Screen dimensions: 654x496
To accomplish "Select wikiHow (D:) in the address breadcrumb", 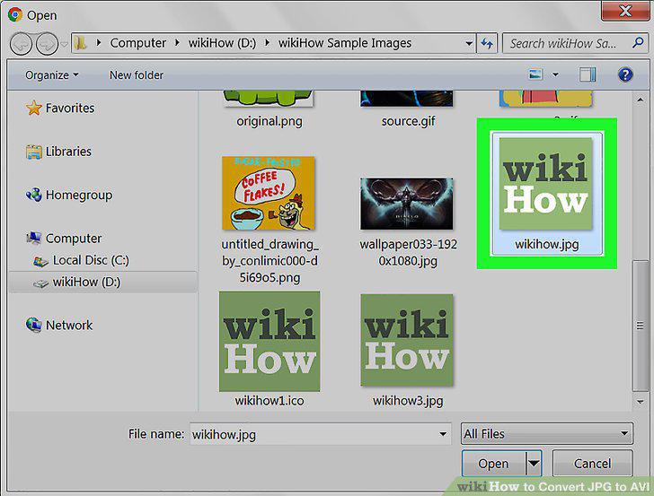I will pos(222,43).
